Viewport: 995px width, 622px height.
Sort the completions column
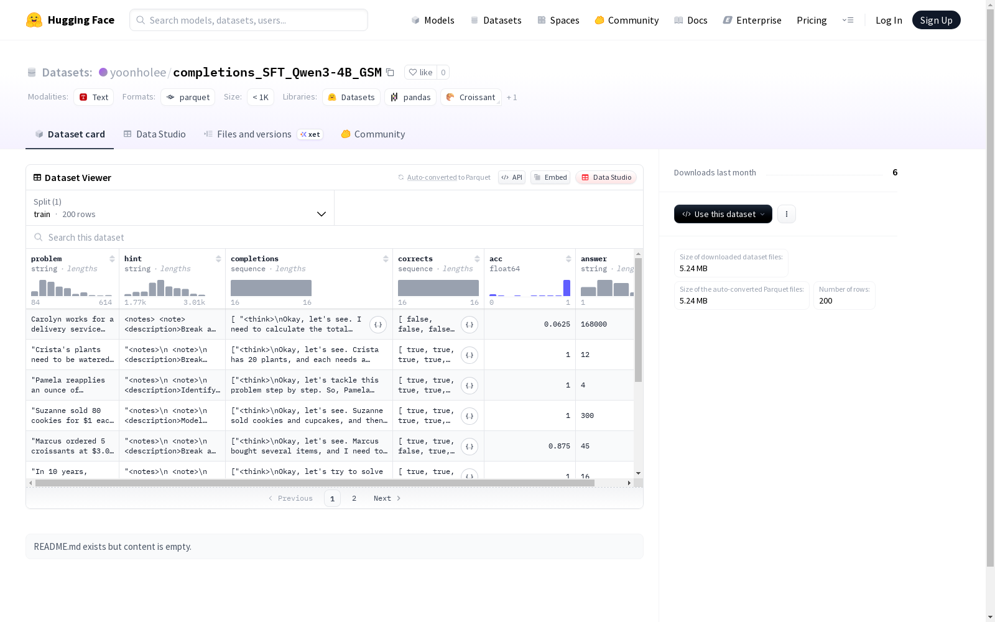click(386, 259)
